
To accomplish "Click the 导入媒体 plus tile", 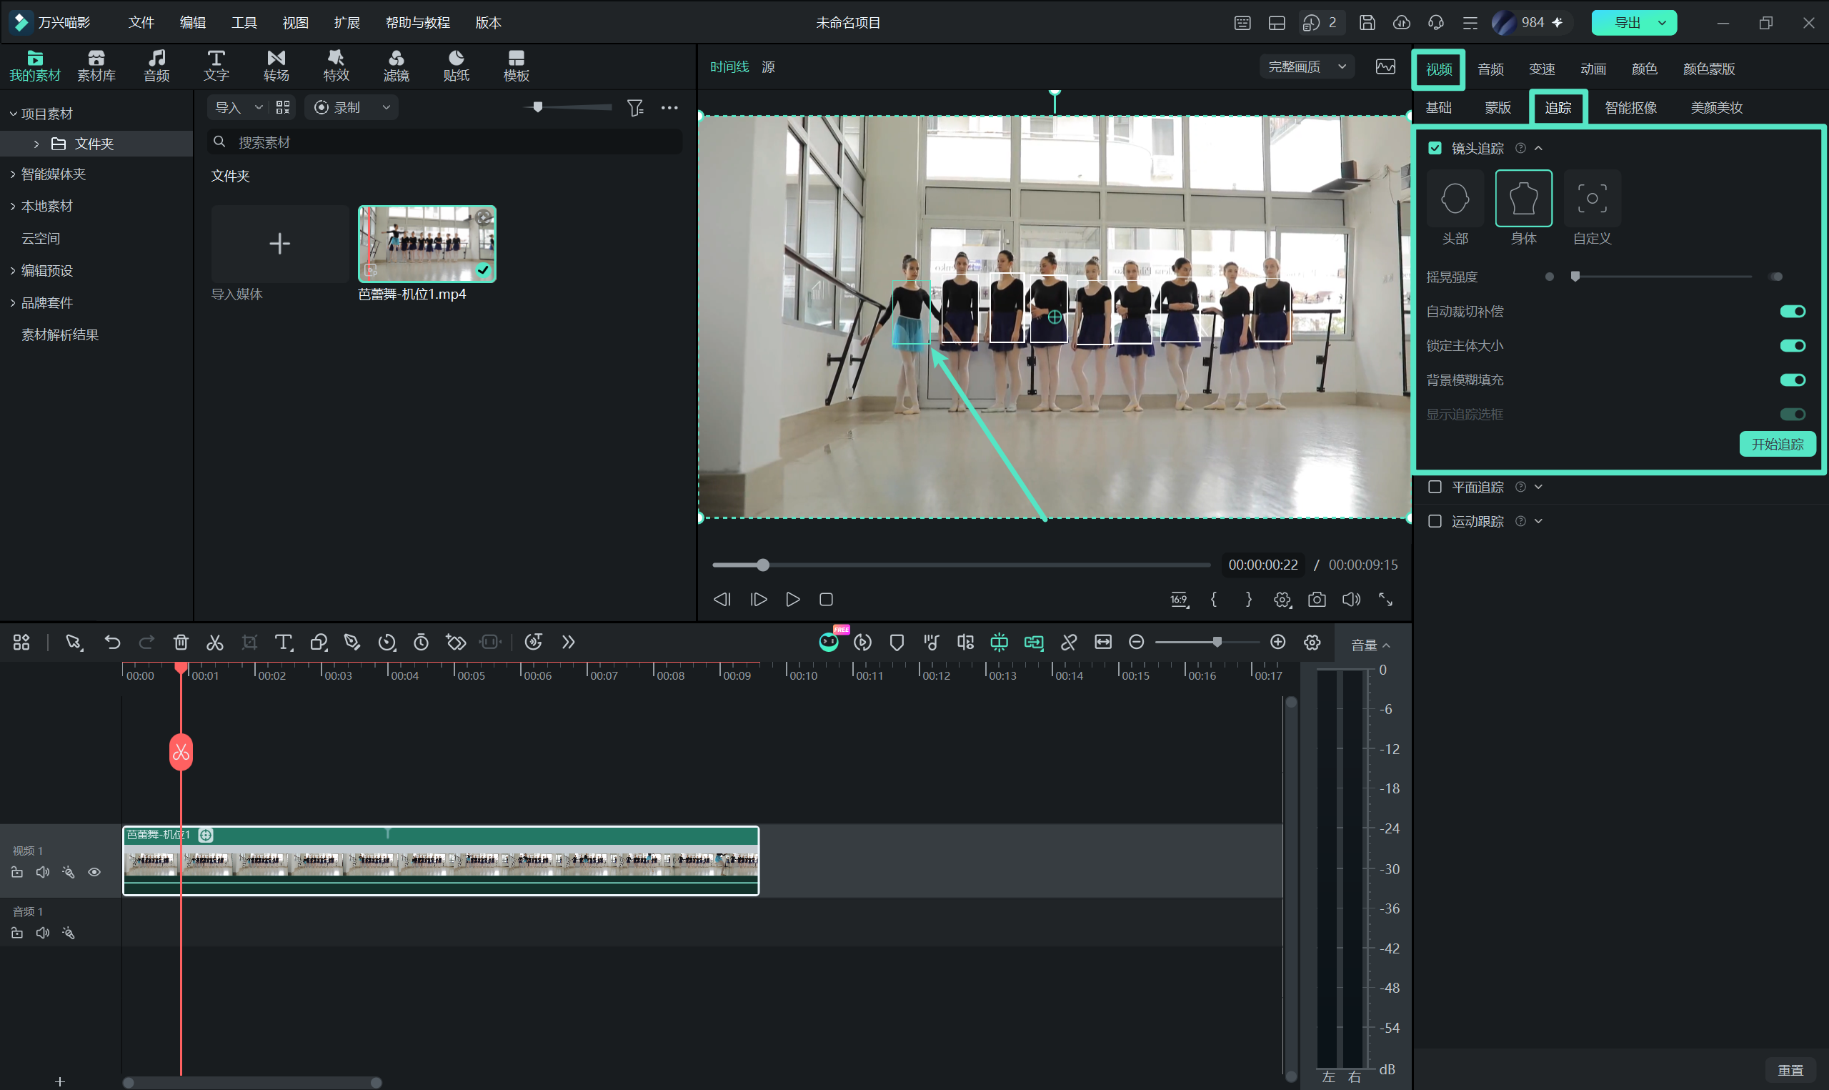I will coord(279,244).
